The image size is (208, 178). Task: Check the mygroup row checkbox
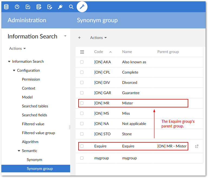pos(82,158)
